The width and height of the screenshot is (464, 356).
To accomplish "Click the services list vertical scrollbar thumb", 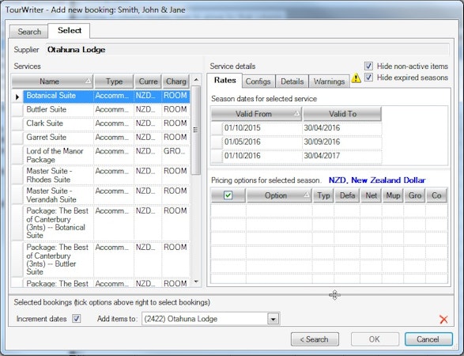I will click(x=196, y=130).
